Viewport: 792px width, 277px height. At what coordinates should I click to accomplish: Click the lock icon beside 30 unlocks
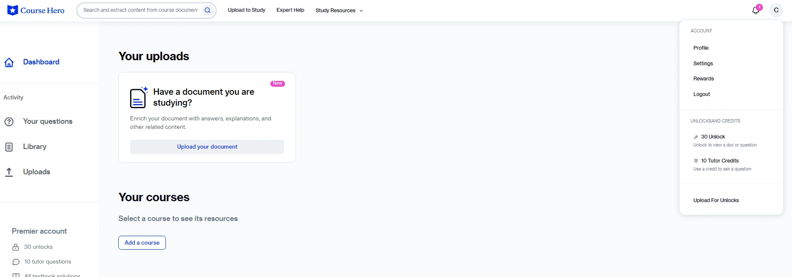pos(16,247)
